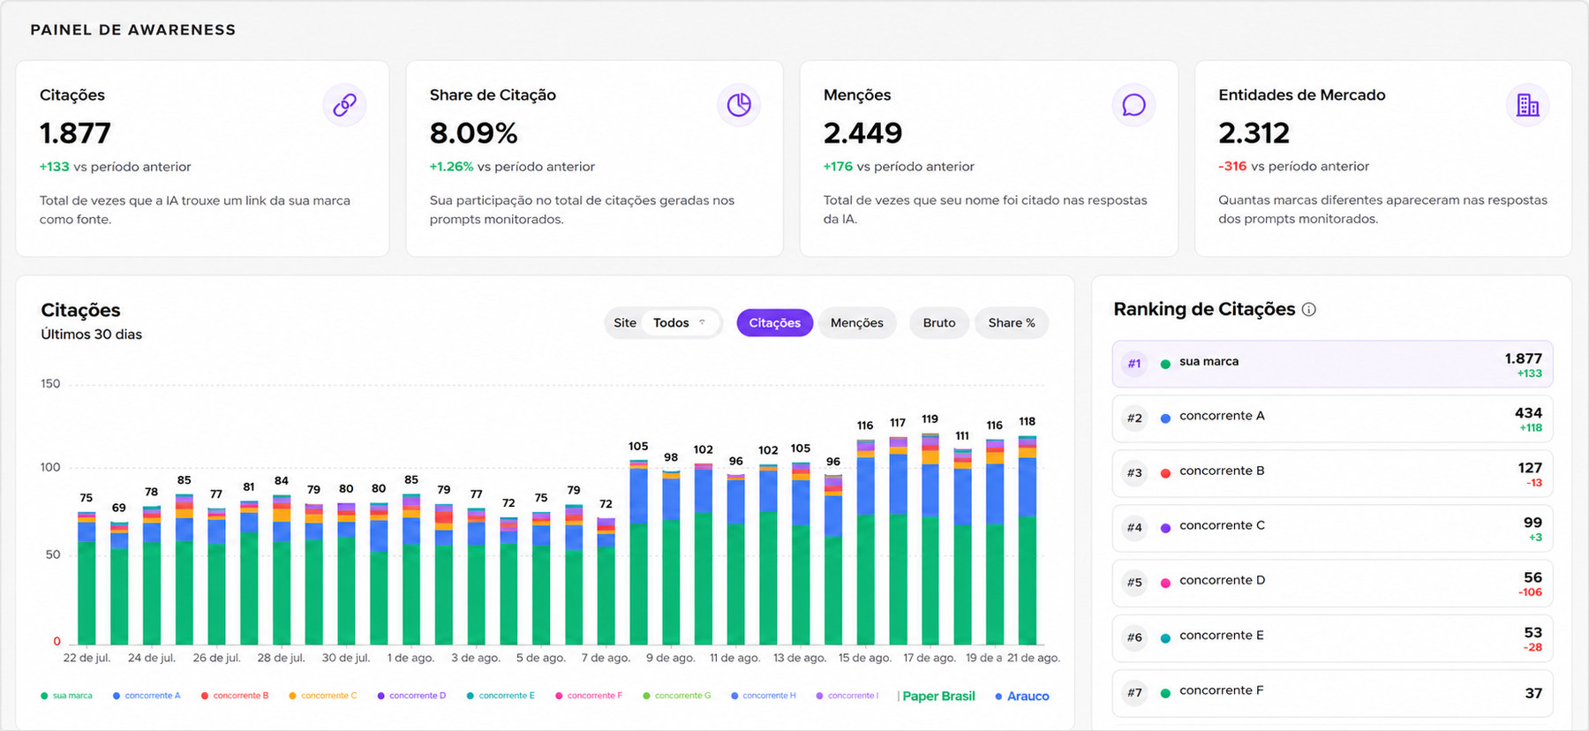Open info icon beside Ranking de Citações
Screen dimensions: 1589x731
1309,310
